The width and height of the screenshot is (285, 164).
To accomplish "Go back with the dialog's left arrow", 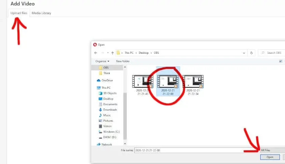I will coord(96,53).
